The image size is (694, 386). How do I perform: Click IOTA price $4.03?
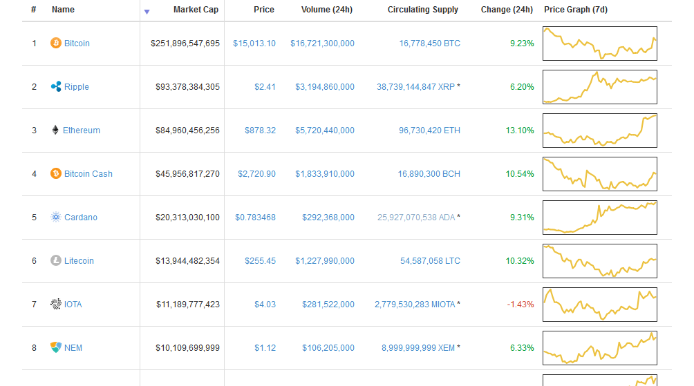tap(265, 305)
